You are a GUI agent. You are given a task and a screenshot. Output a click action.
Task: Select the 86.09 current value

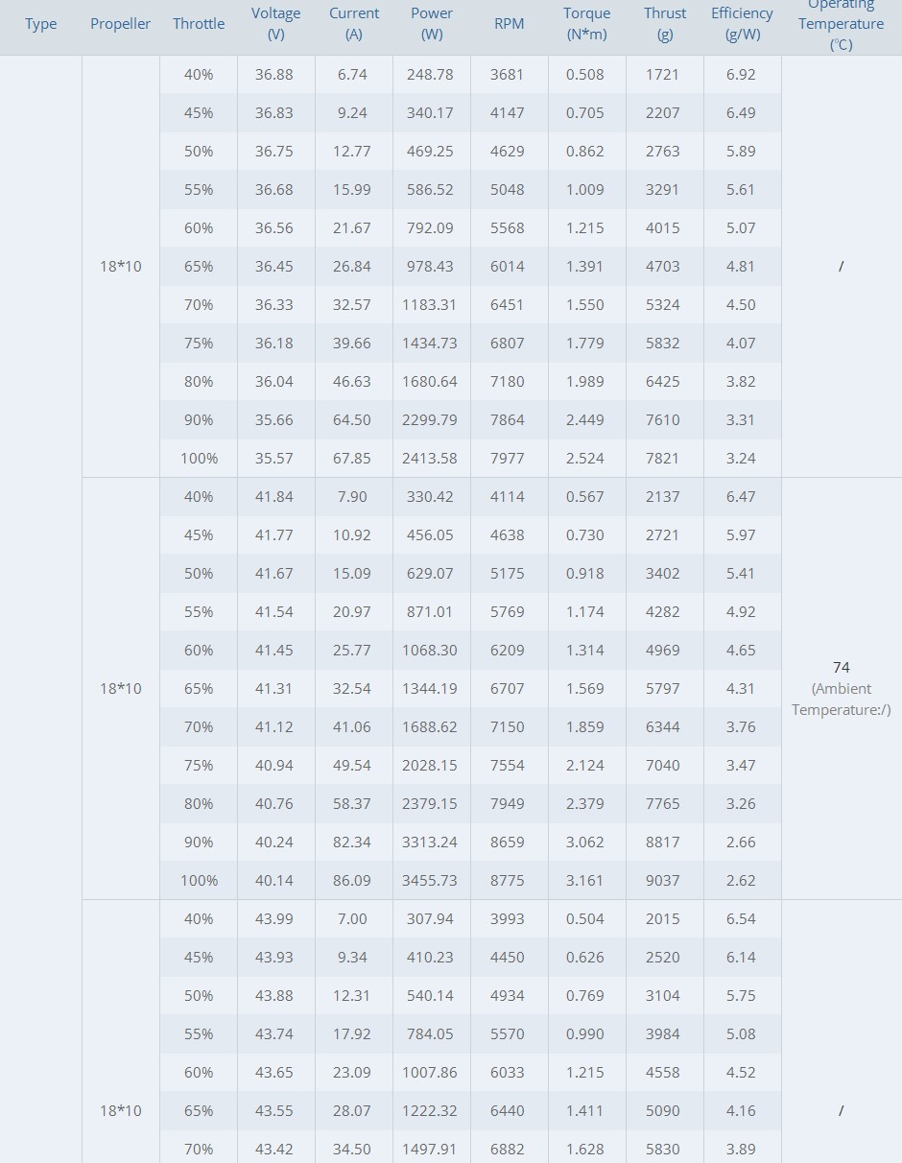pyautogui.click(x=352, y=880)
